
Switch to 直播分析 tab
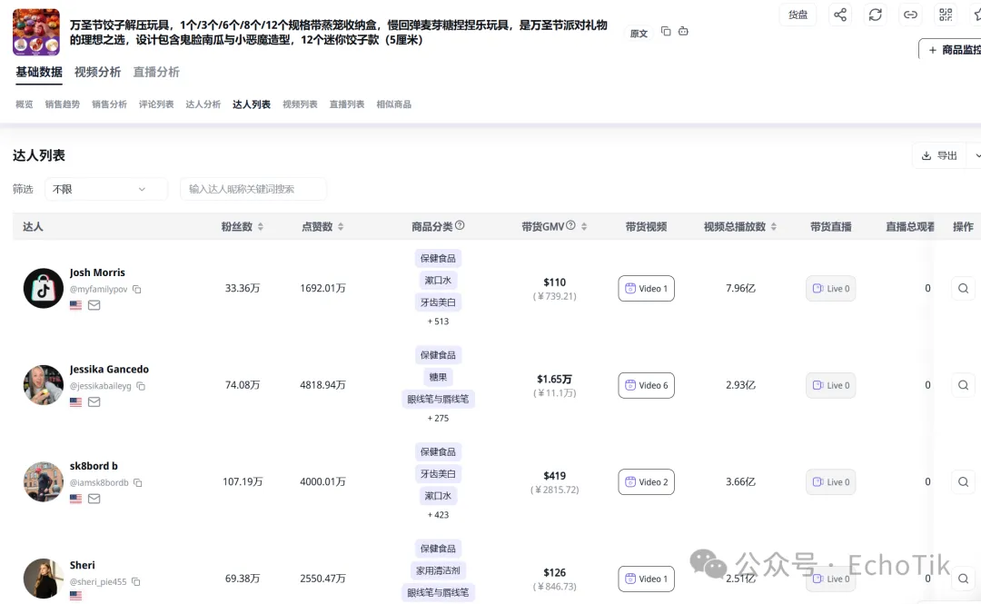point(156,72)
